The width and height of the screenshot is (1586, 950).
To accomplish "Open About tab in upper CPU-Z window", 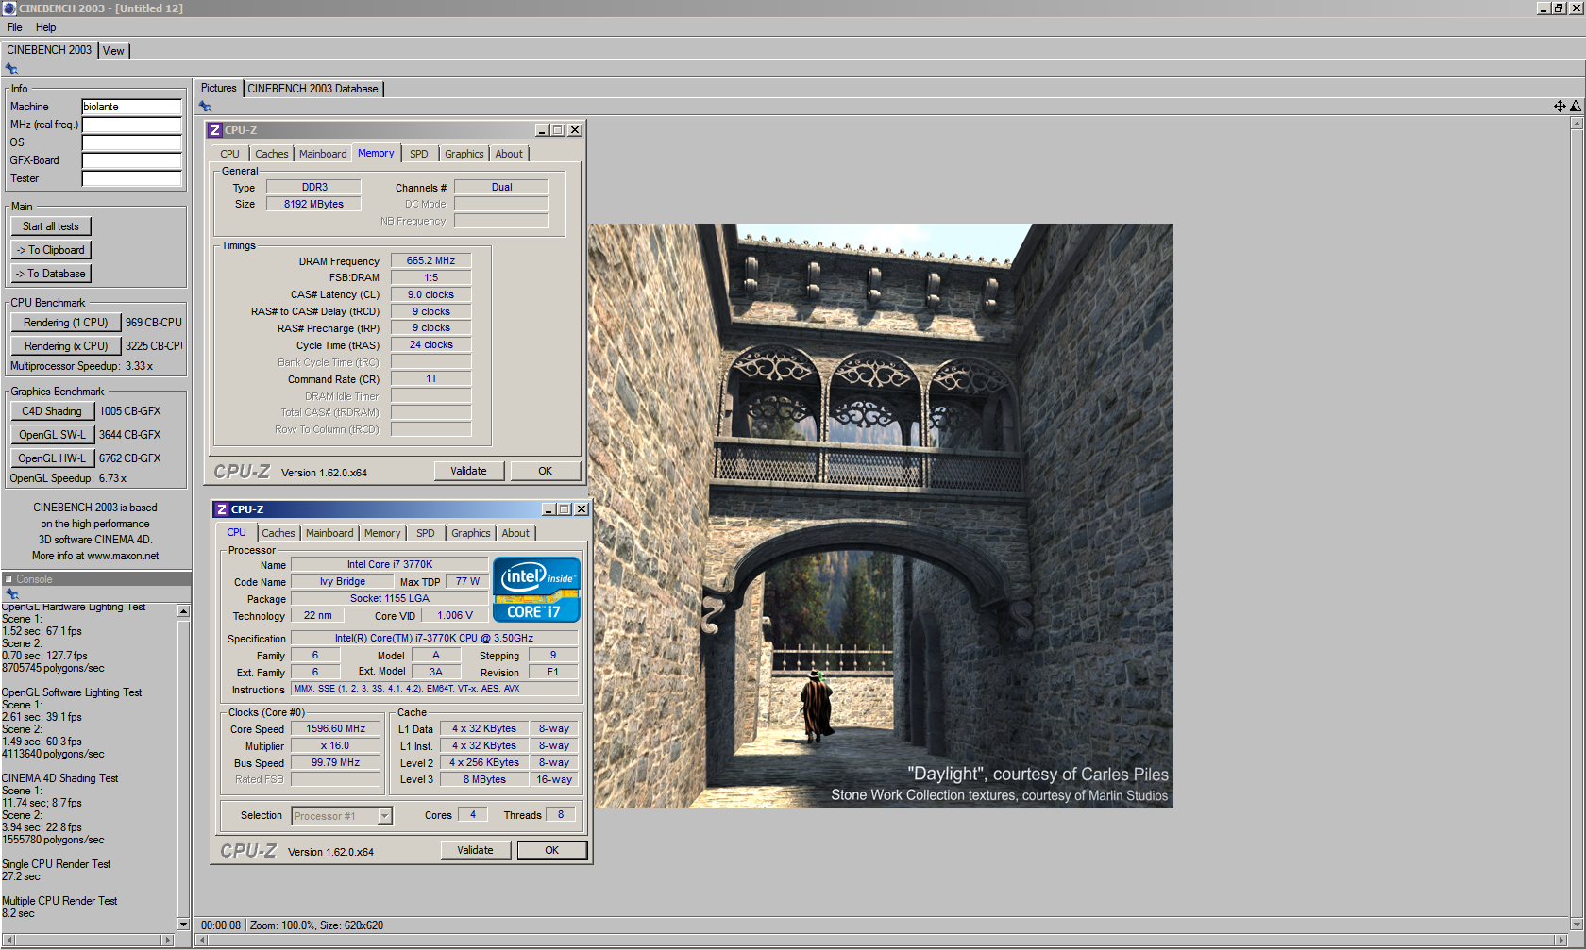I will (x=509, y=154).
